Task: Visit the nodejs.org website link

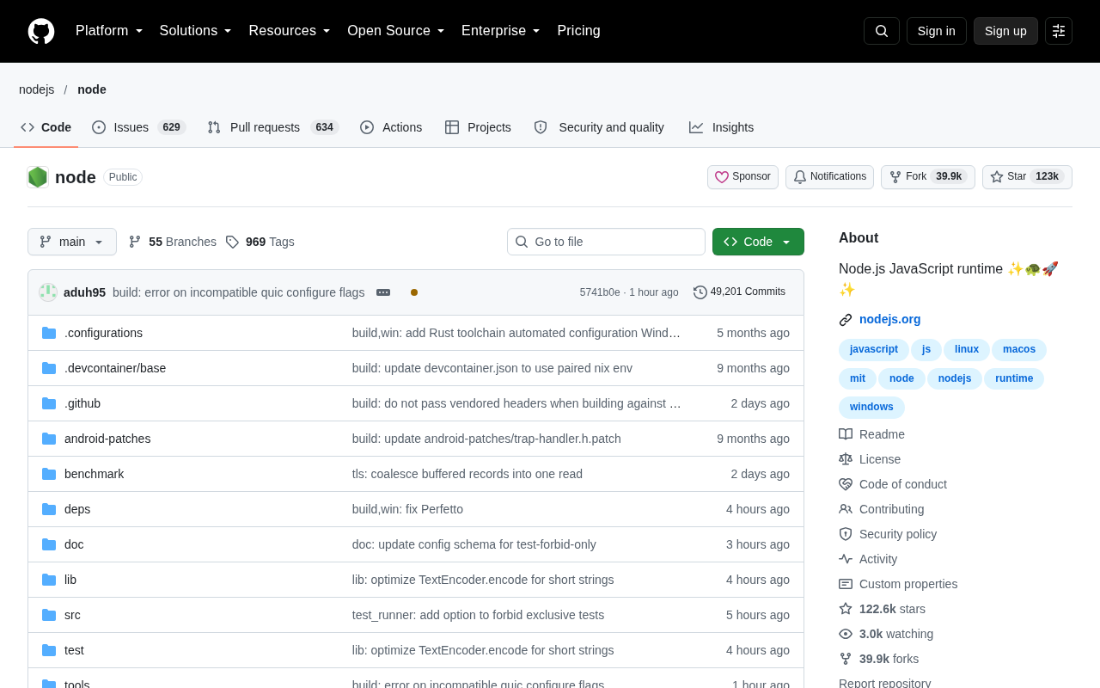Action: point(889,319)
